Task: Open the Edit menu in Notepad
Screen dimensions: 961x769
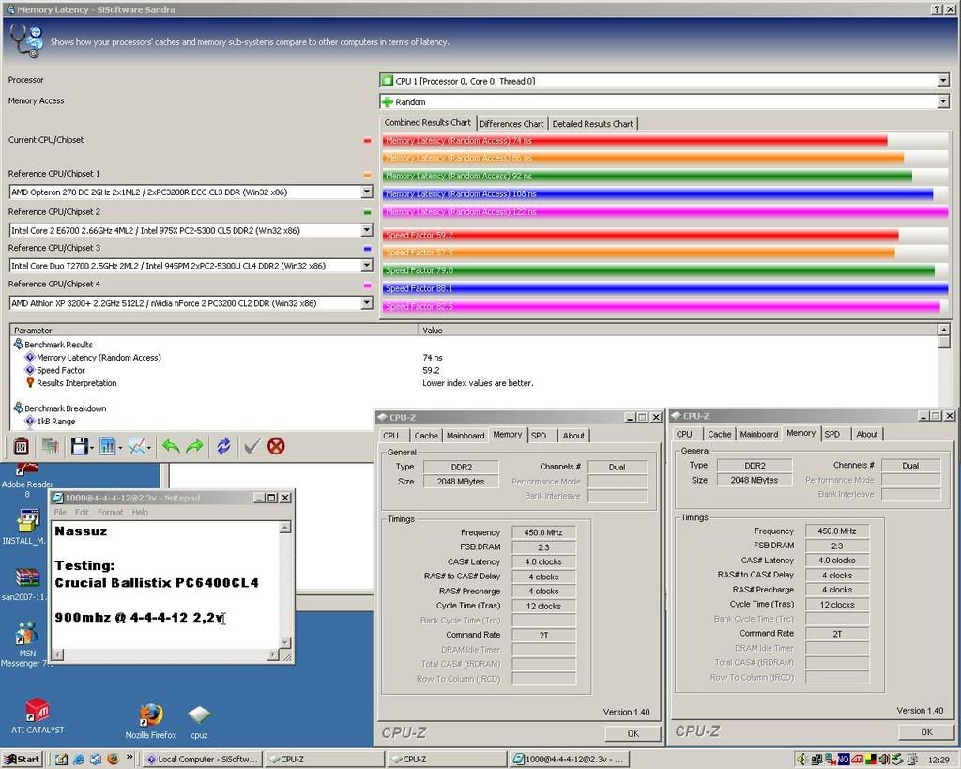Action: (82, 512)
